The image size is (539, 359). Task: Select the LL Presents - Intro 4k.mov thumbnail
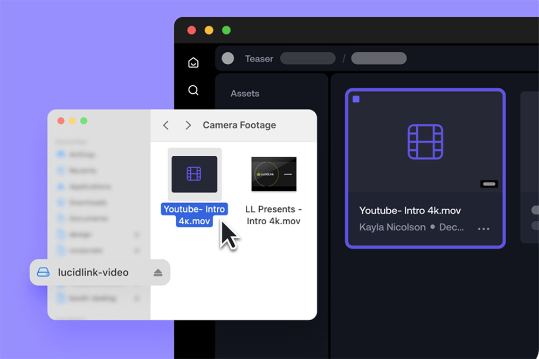point(274,174)
